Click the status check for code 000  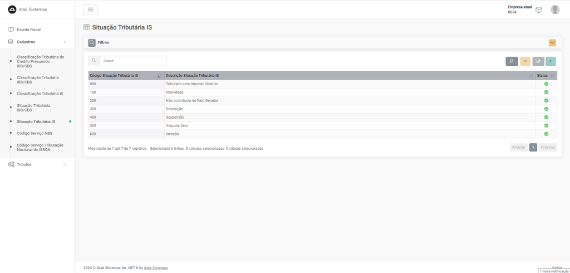coord(546,84)
